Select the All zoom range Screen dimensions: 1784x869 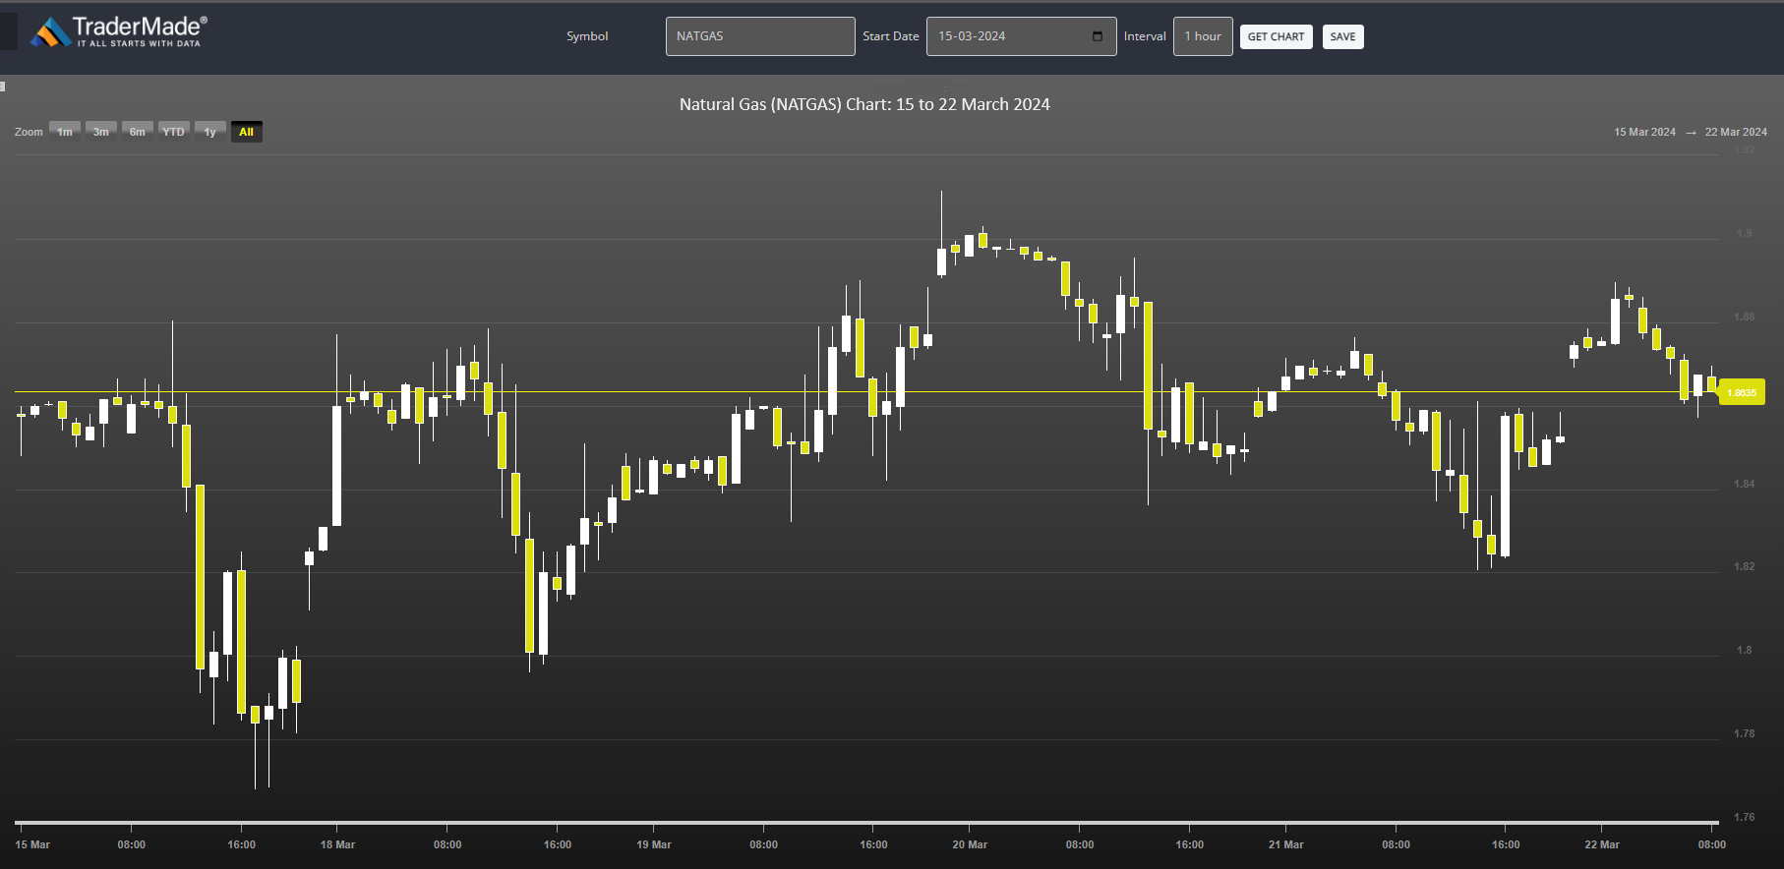[x=247, y=132]
